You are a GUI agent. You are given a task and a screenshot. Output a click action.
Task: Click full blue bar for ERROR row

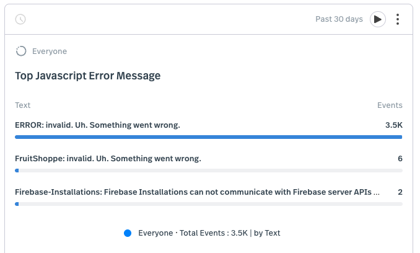coord(208,137)
